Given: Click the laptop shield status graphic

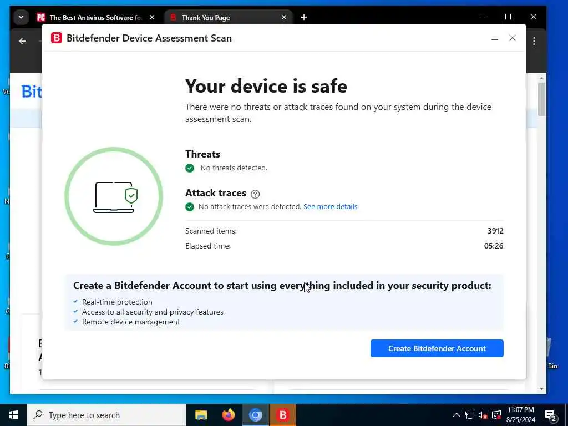Looking at the screenshot, I should pyautogui.click(x=114, y=196).
